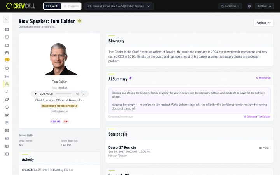
Task: Click the help circle icon in top bar
Action: (x=250, y=6)
